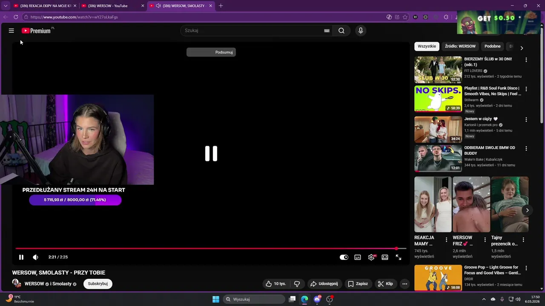545x306 pixels.
Task: Open Groove Pop video title
Action: tap(492, 270)
